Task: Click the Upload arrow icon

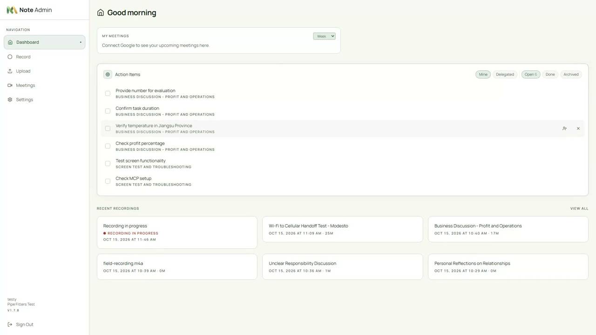Action: point(10,71)
